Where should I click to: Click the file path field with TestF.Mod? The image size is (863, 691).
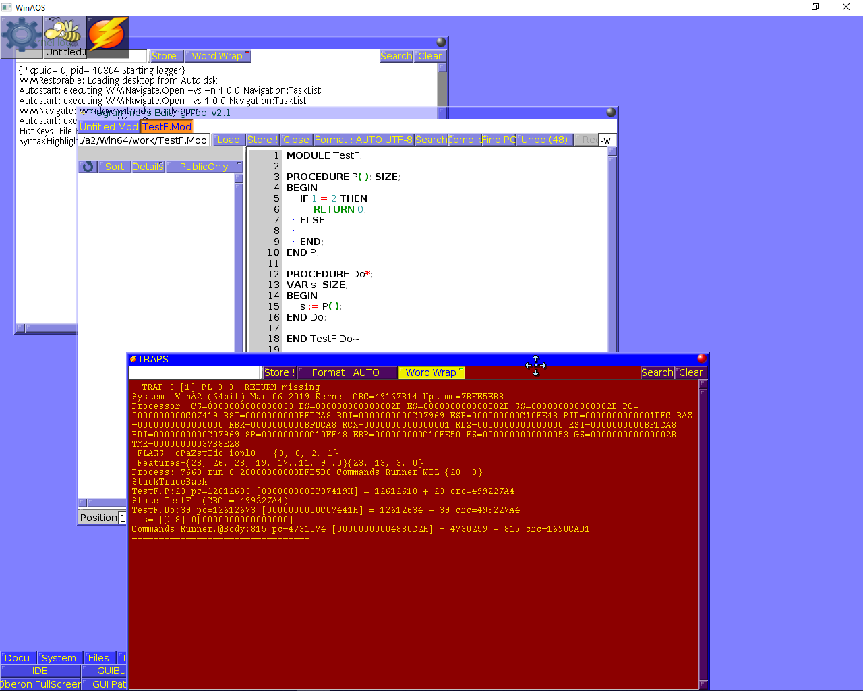144,140
